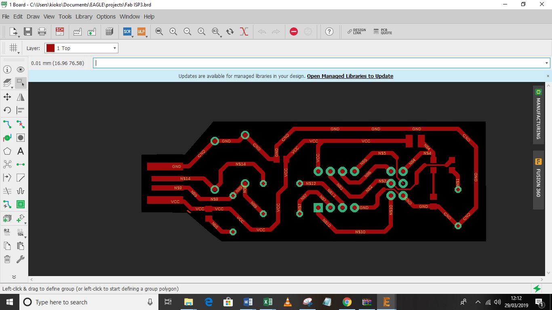
Task: Select the Rotate tool
Action: [7, 110]
